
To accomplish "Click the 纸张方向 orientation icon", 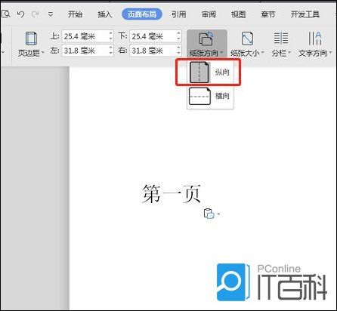I will [206, 38].
